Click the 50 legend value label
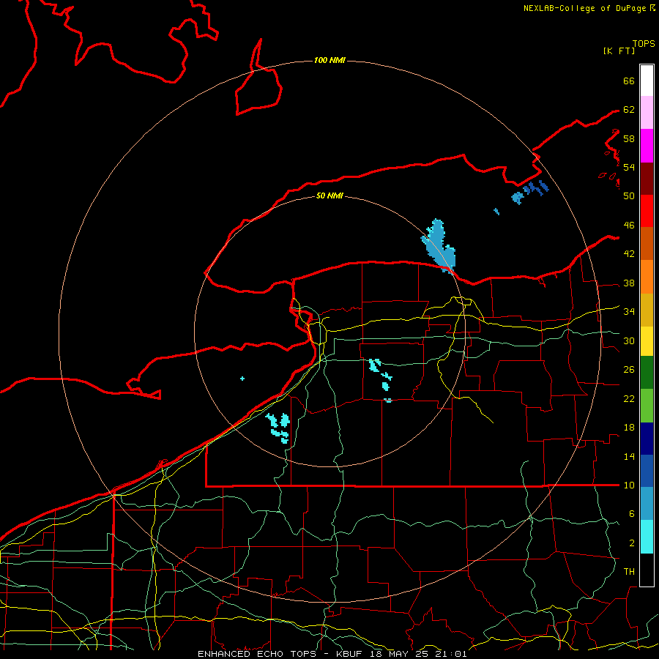659x659 pixels. click(629, 196)
